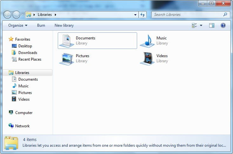Click Documents page icon in navigation tree

[x=14, y=79]
